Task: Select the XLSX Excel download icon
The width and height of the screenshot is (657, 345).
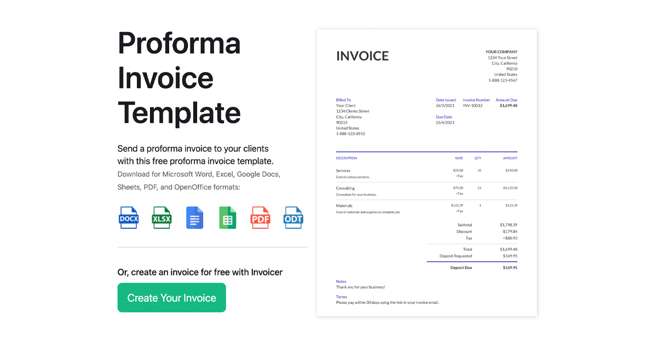Action: pyautogui.click(x=162, y=217)
